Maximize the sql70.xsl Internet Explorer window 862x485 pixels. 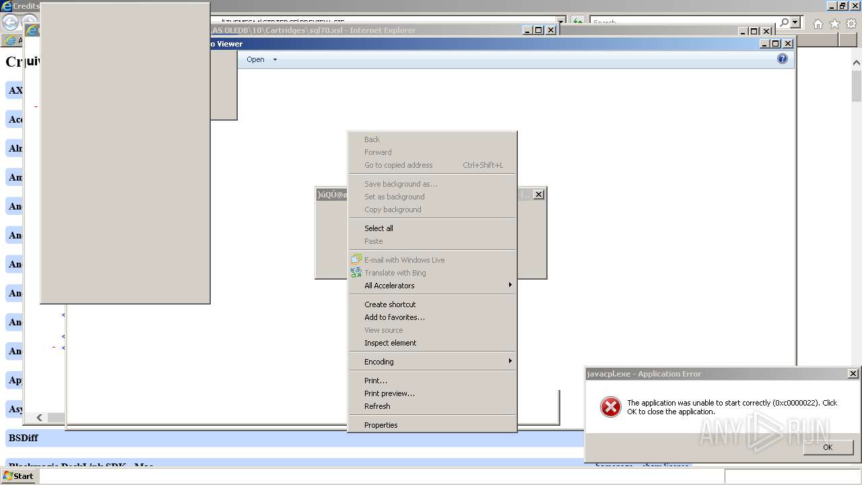tap(538, 30)
